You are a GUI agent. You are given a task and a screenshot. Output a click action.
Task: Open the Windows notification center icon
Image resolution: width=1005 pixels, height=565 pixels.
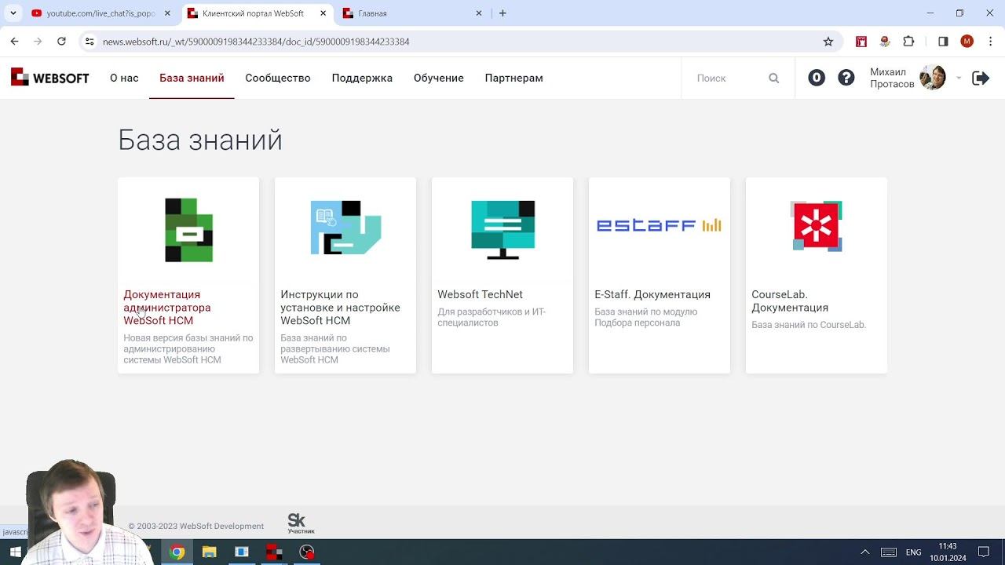click(984, 552)
